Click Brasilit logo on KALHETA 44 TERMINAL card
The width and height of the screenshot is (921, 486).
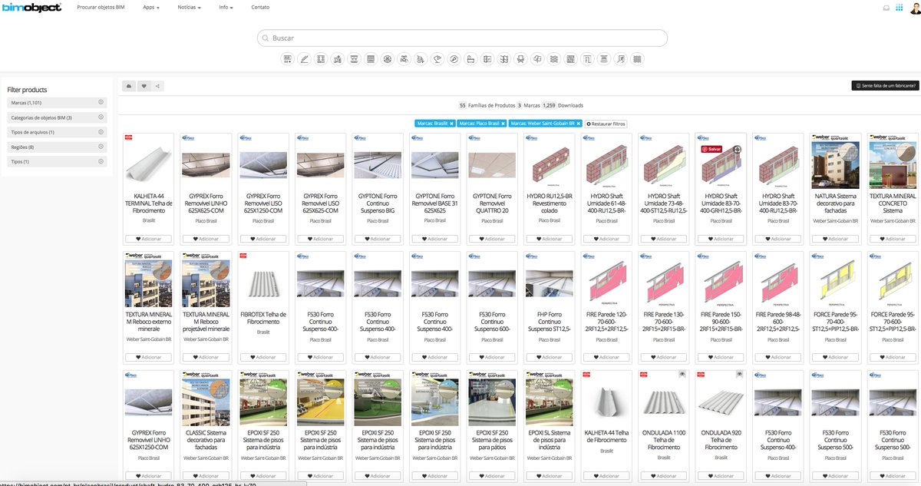pos(129,137)
